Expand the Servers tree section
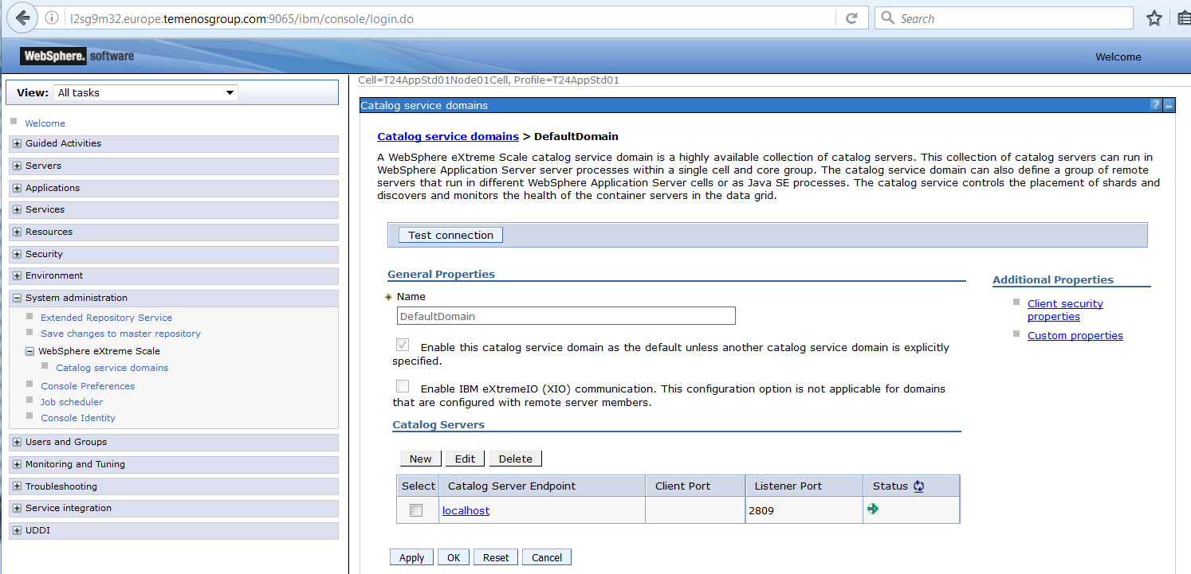 (x=17, y=166)
